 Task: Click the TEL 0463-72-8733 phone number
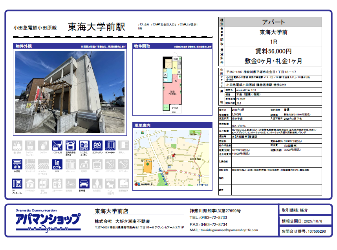click(x=208, y=217)
